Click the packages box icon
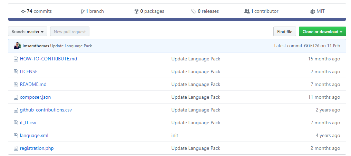 tap(136, 11)
